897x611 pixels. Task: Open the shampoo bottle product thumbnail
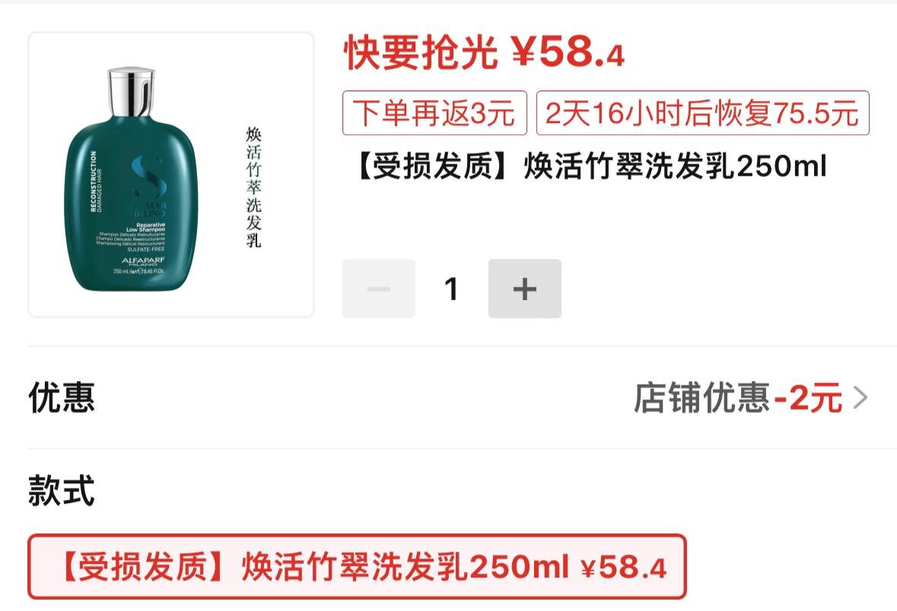pos(171,174)
